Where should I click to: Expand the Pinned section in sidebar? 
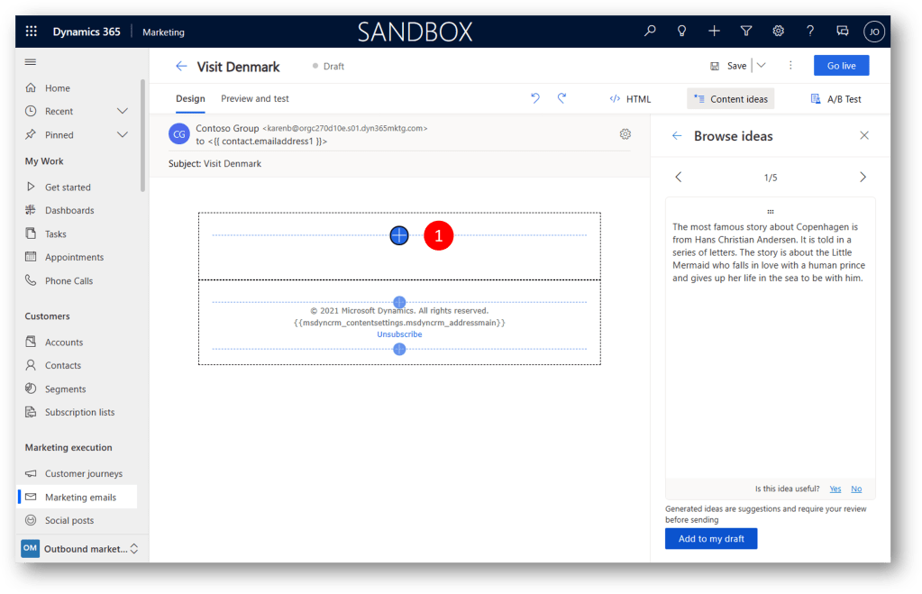pos(123,135)
